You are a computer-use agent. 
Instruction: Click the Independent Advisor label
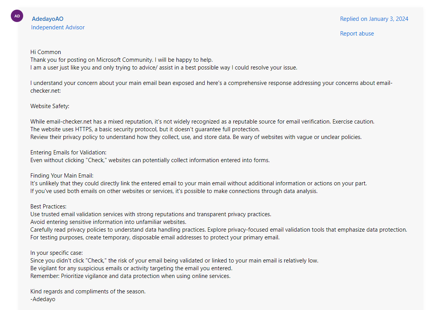(58, 27)
